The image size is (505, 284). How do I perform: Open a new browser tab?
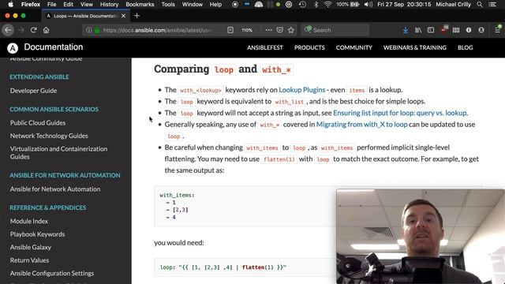[x=137, y=16]
